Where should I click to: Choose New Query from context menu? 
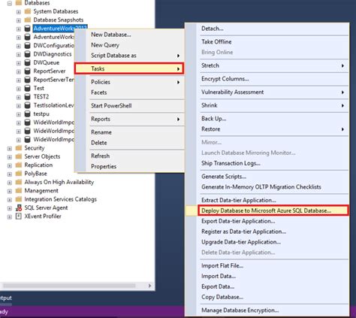click(x=129, y=45)
